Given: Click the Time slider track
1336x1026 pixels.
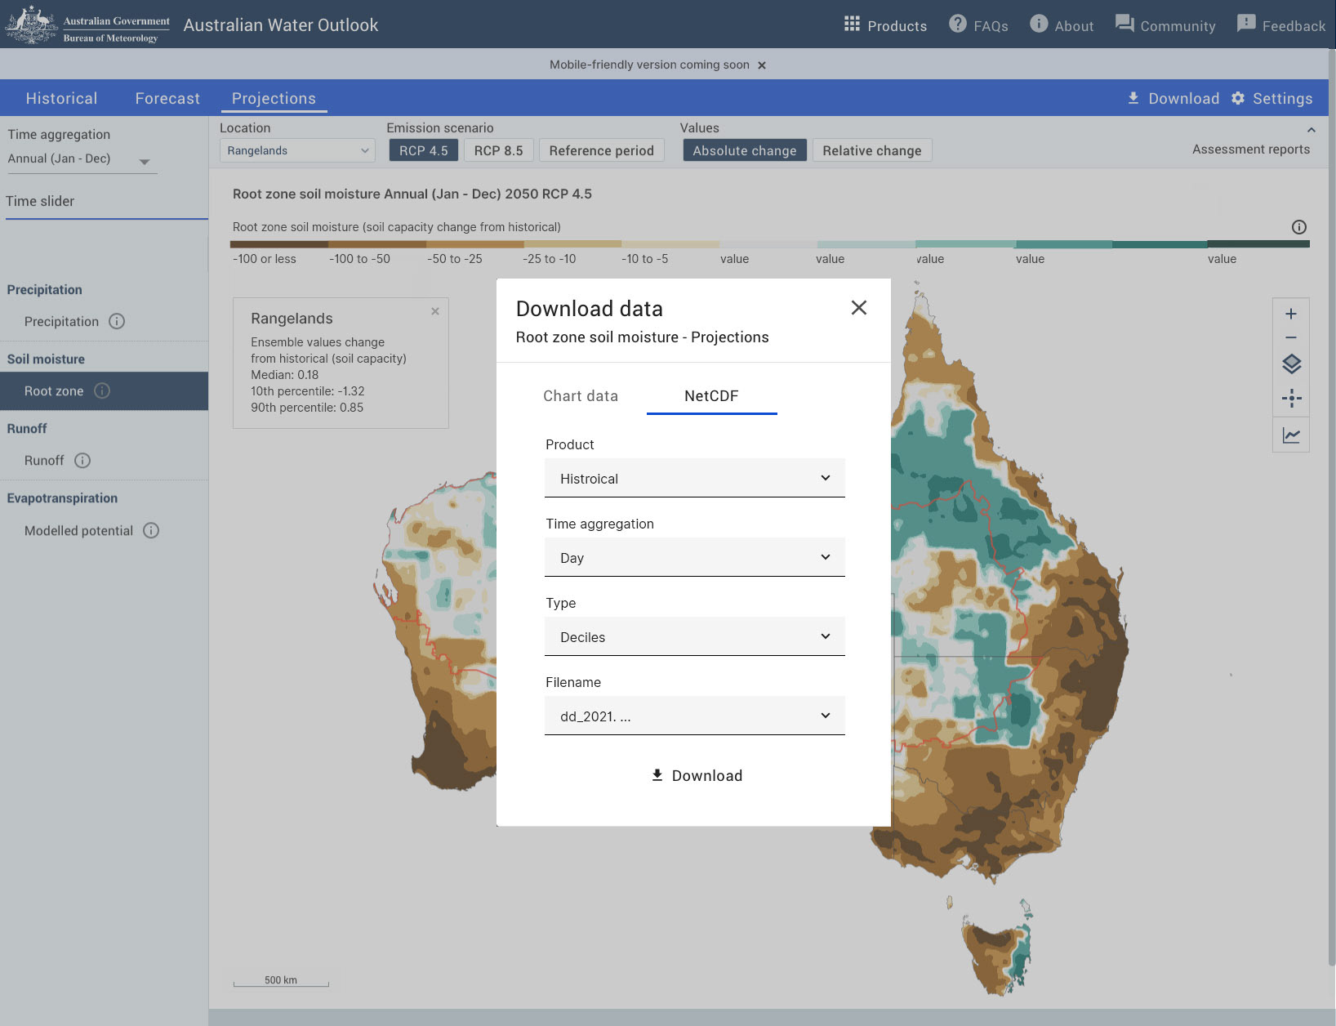Looking at the screenshot, I should [x=106, y=219].
